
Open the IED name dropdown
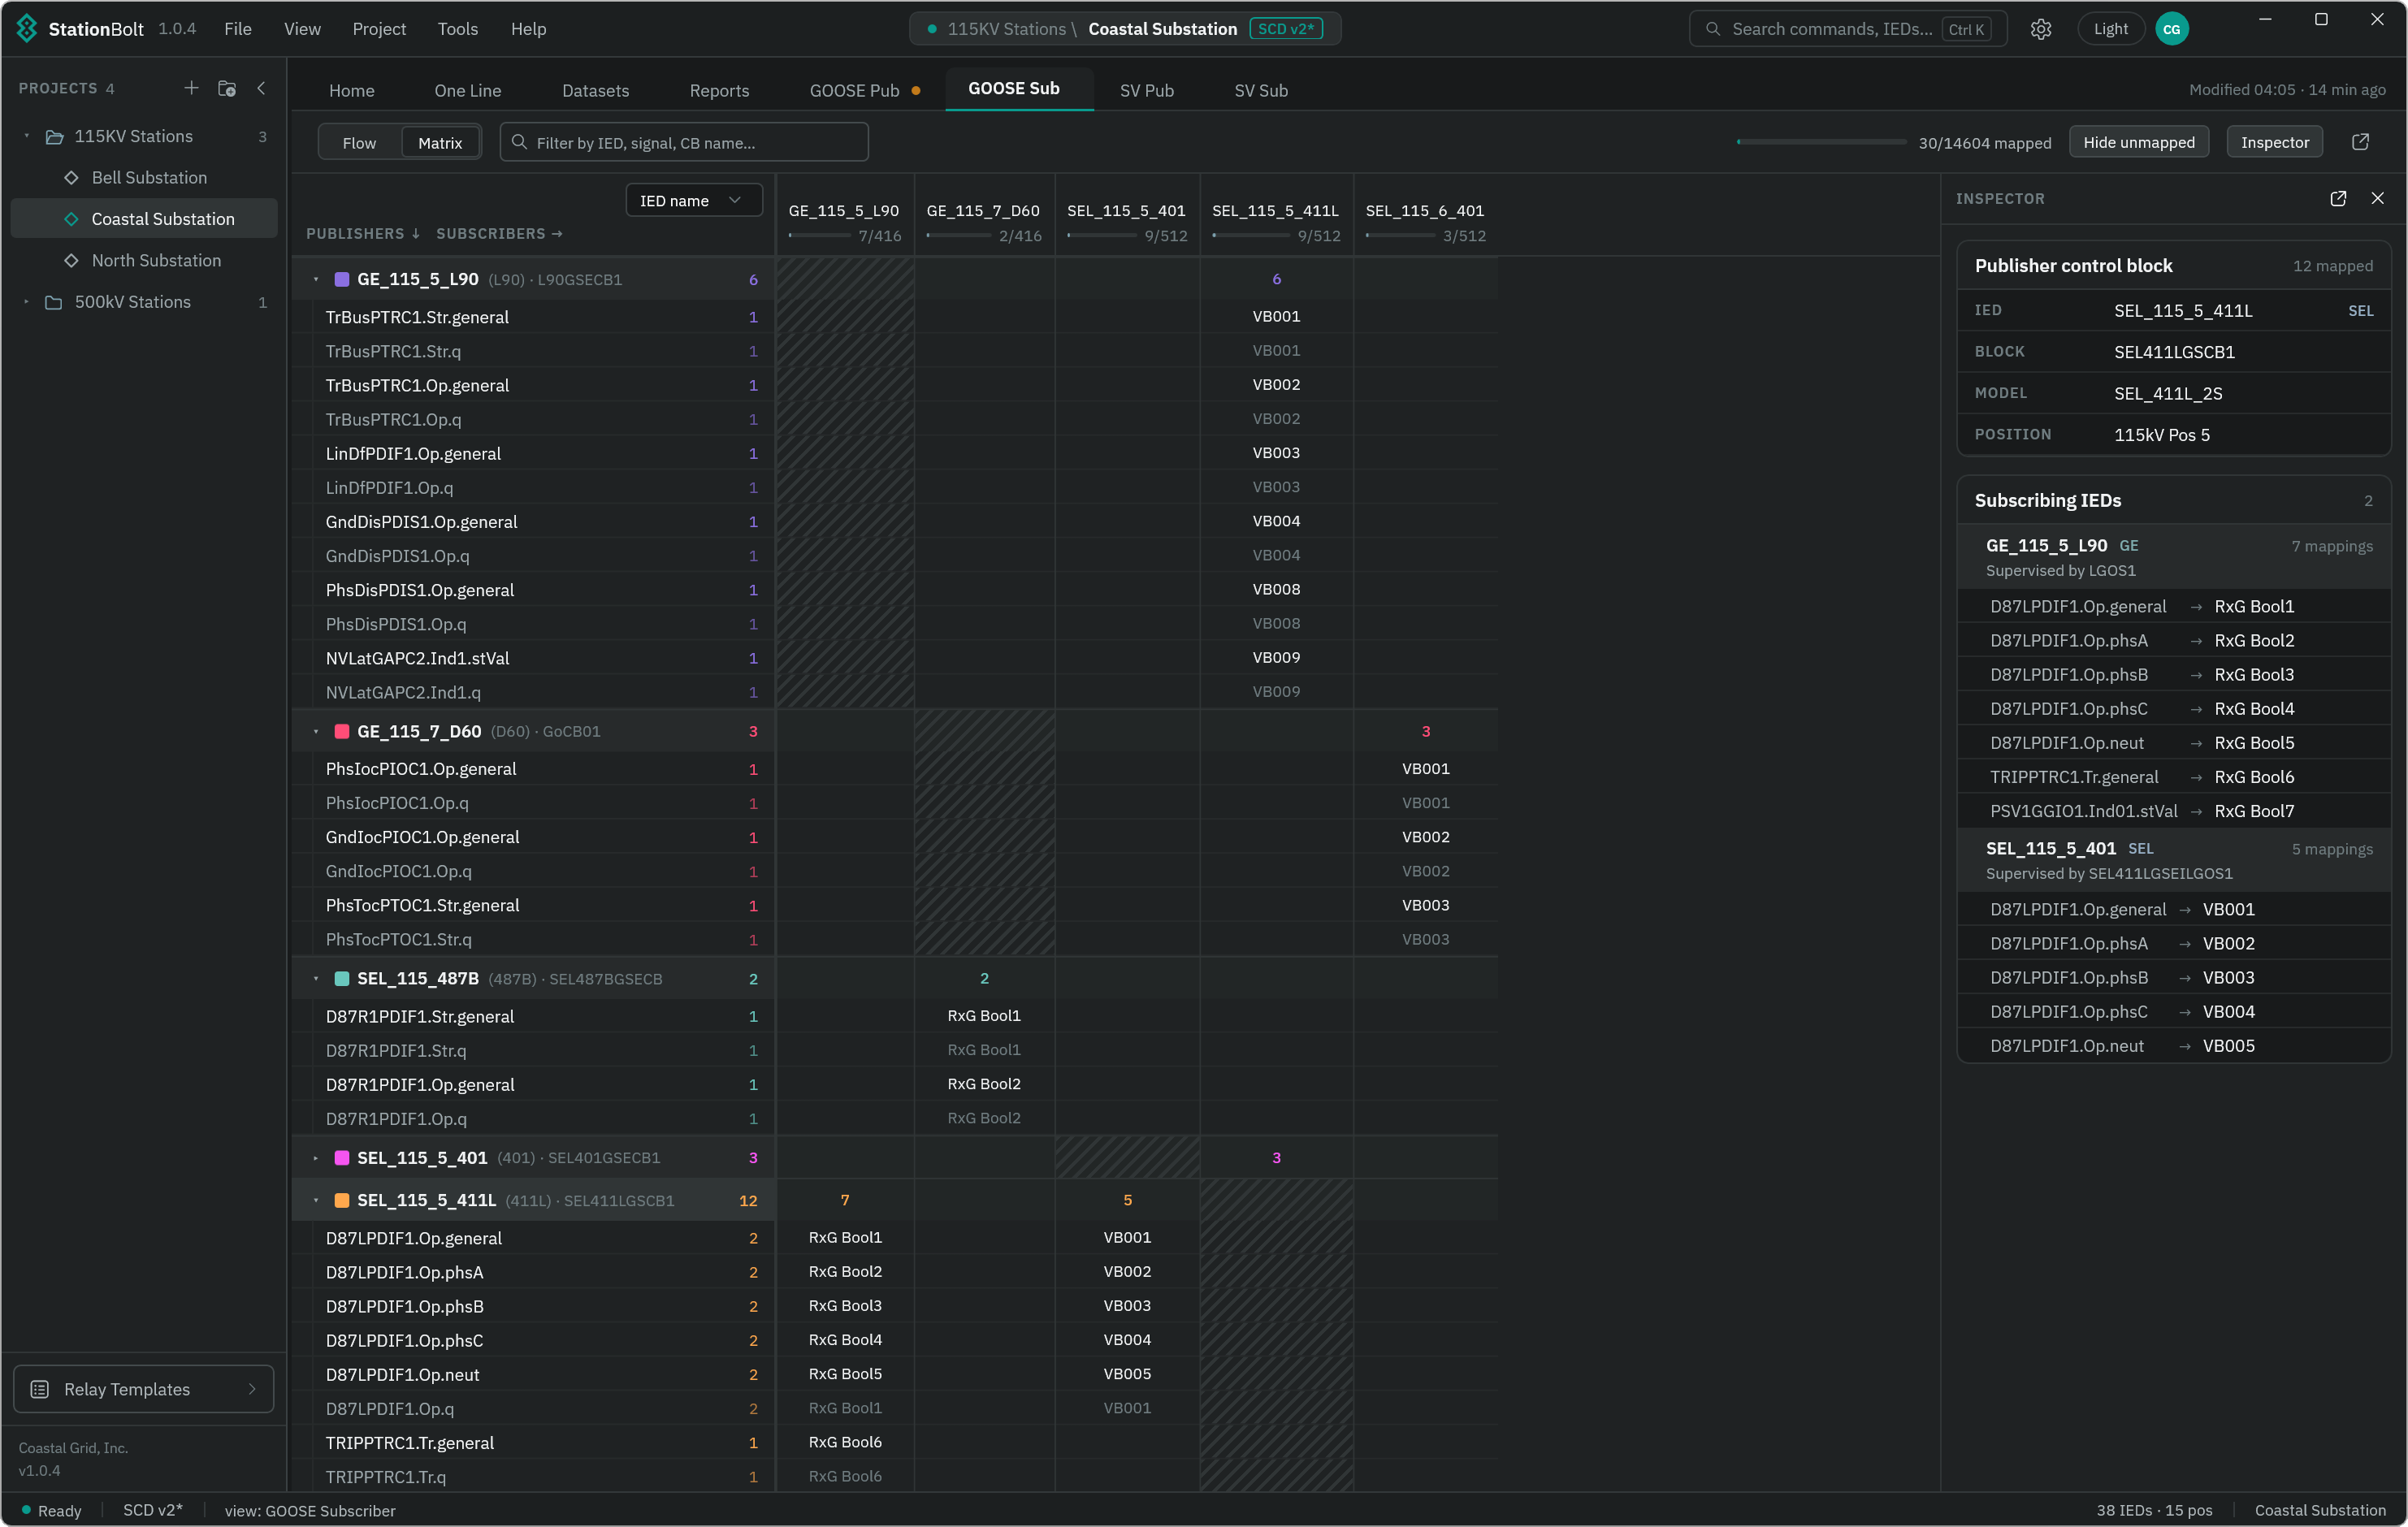[x=693, y=200]
